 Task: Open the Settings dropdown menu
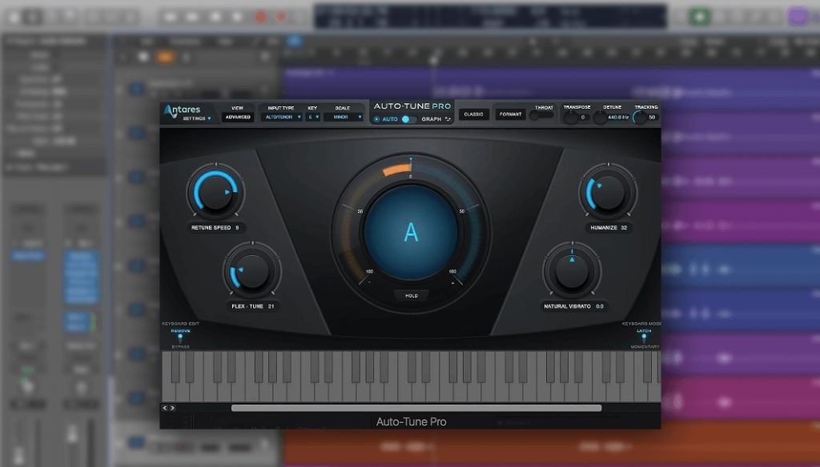tap(197, 118)
